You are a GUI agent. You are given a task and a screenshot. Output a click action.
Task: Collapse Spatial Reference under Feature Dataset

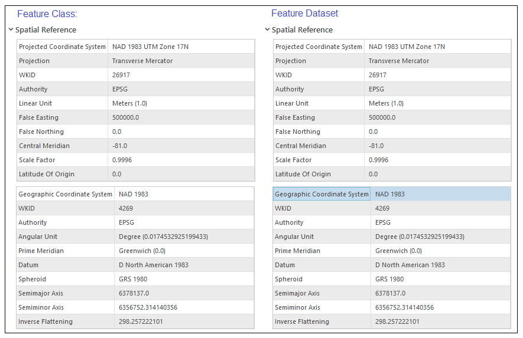pos(268,29)
